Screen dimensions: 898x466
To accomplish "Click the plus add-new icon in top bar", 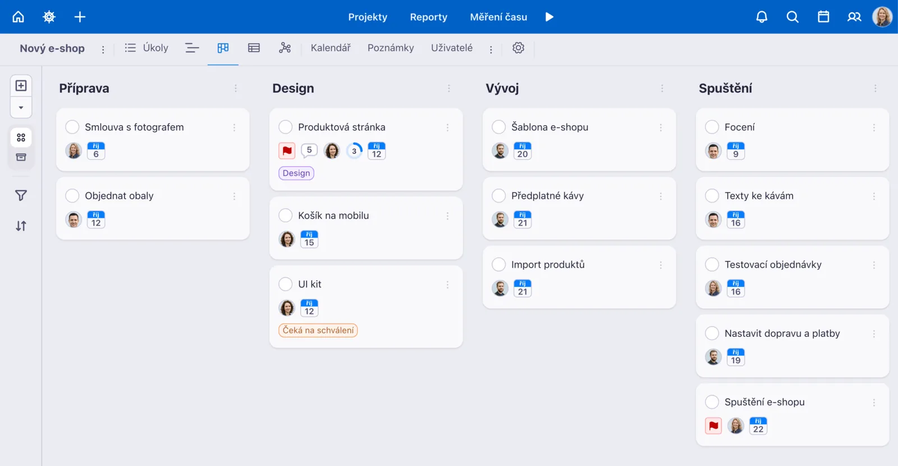I will point(80,17).
